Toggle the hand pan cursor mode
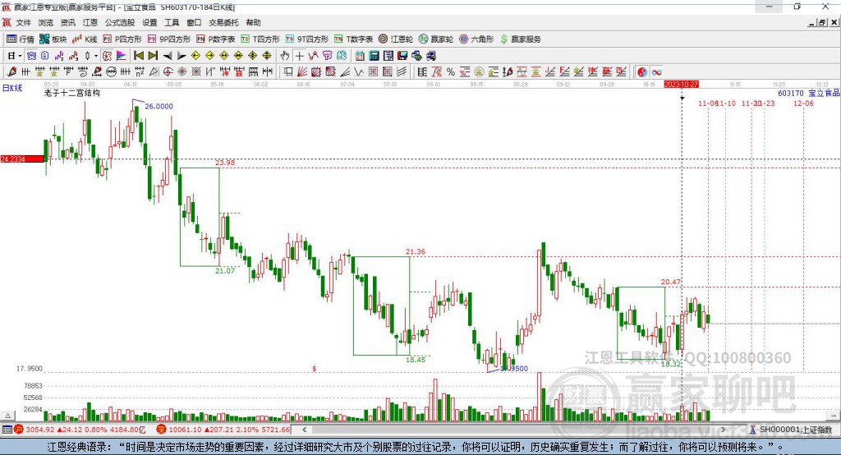This screenshot has height=455, width=841. pyautogui.click(x=285, y=56)
